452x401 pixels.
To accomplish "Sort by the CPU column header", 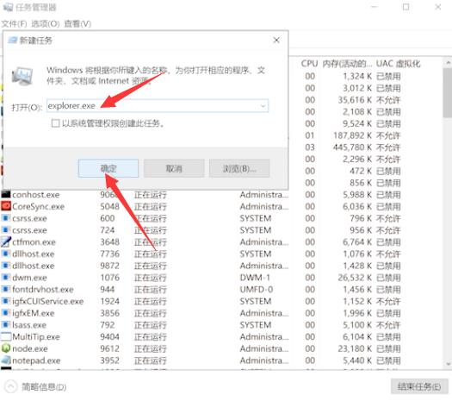I will click(x=309, y=64).
